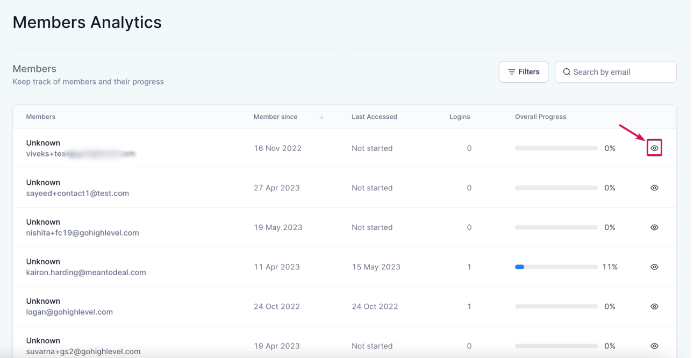Click the Search by email field

coord(616,72)
